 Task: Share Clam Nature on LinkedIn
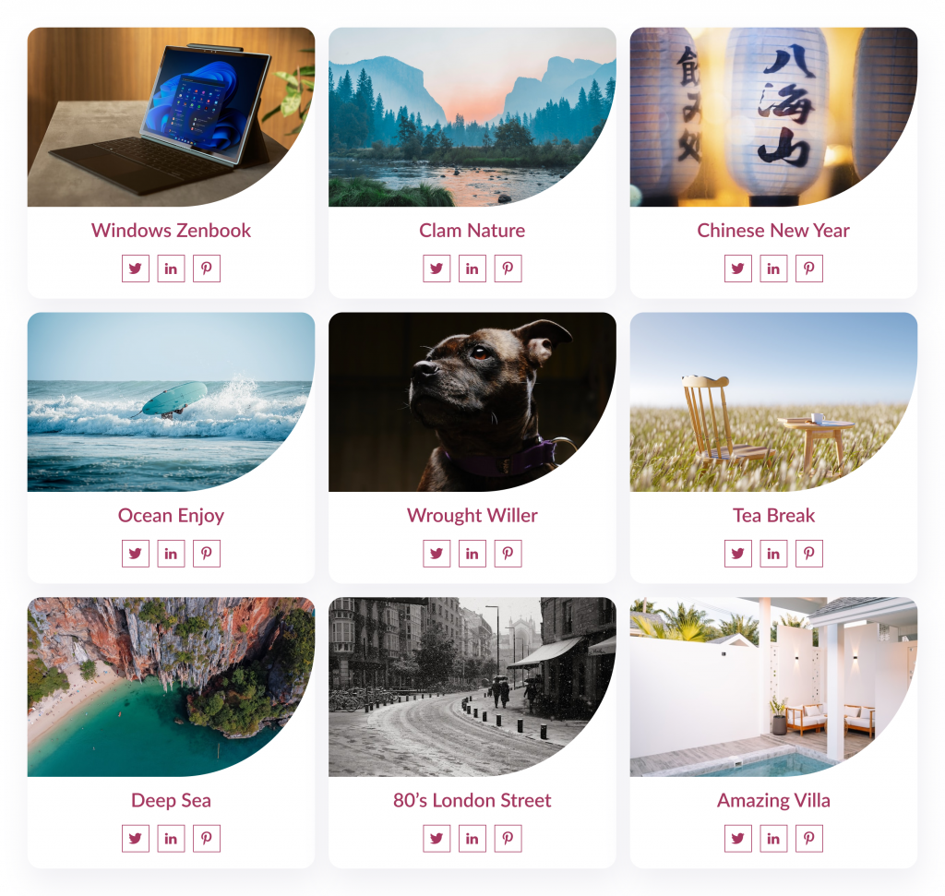(x=472, y=269)
